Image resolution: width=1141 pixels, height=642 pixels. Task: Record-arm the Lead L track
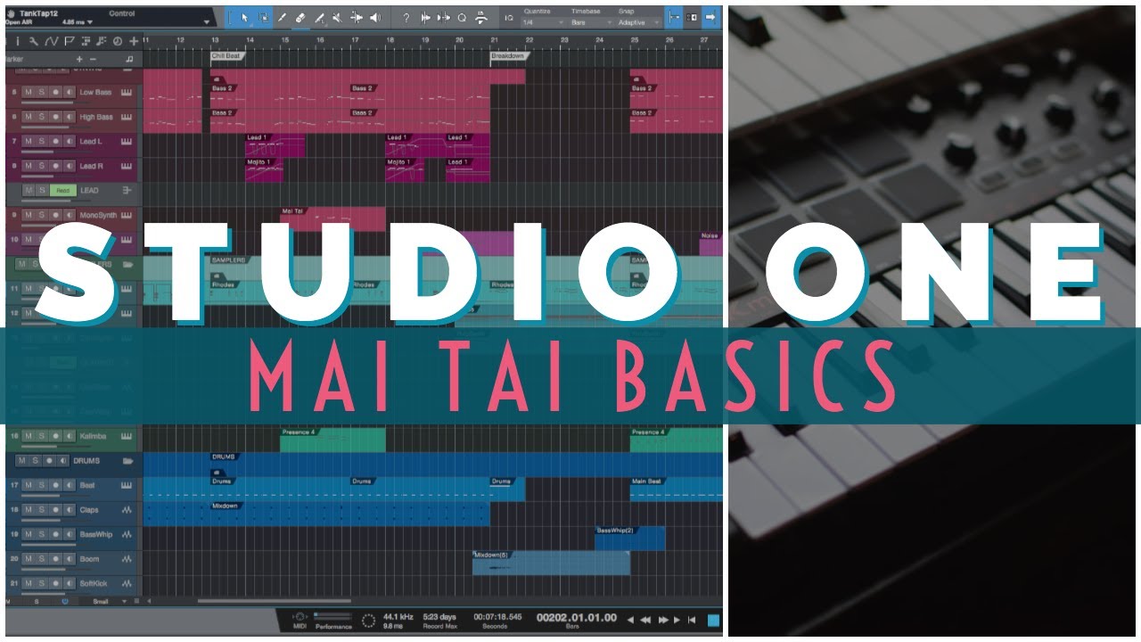56,141
